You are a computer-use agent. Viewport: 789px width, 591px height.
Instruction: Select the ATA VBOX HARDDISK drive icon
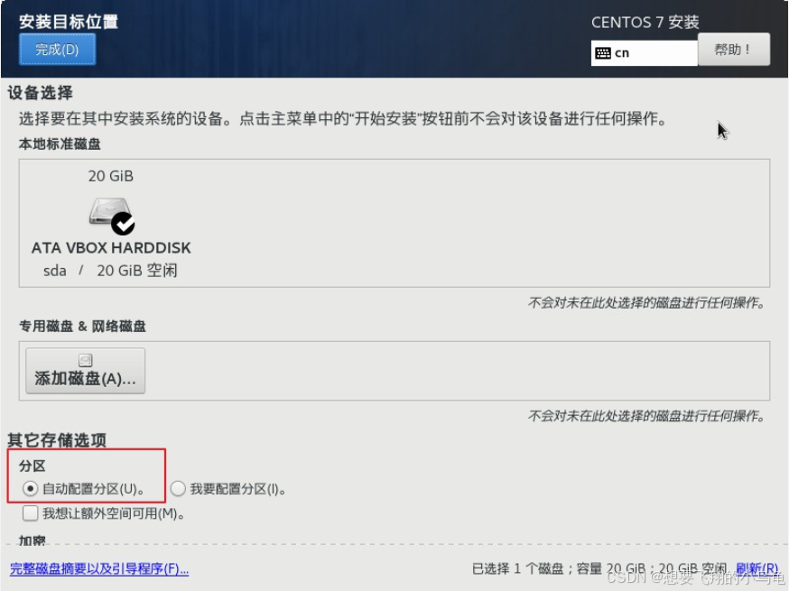109,212
